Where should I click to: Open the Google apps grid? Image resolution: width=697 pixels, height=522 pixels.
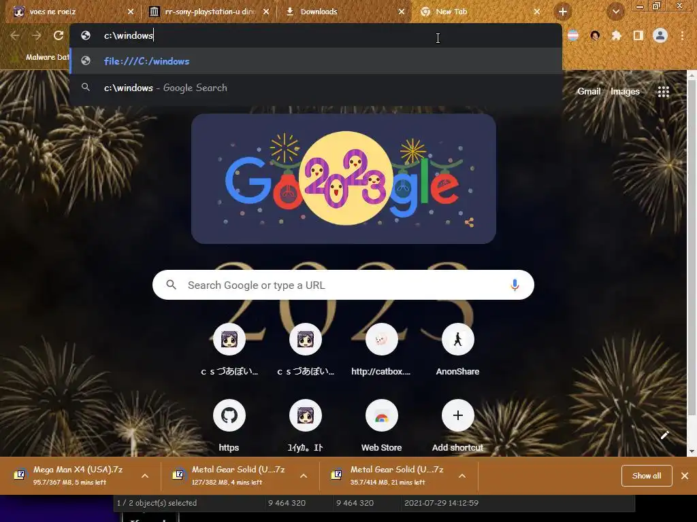pos(663,92)
